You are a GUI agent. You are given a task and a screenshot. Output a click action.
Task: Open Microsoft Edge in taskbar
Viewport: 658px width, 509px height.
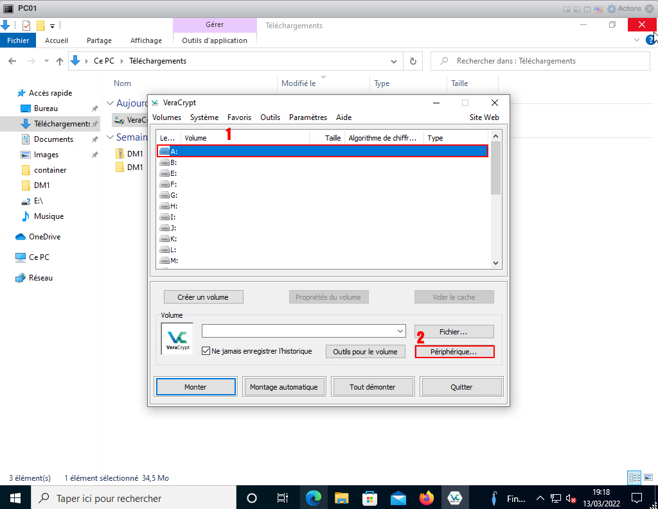(x=314, y=498)
